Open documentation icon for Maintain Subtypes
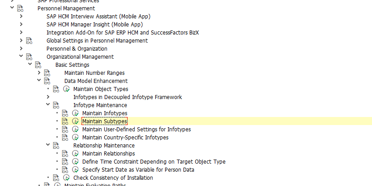The height and width of the screenshot is (186, 372). (65, 121)
